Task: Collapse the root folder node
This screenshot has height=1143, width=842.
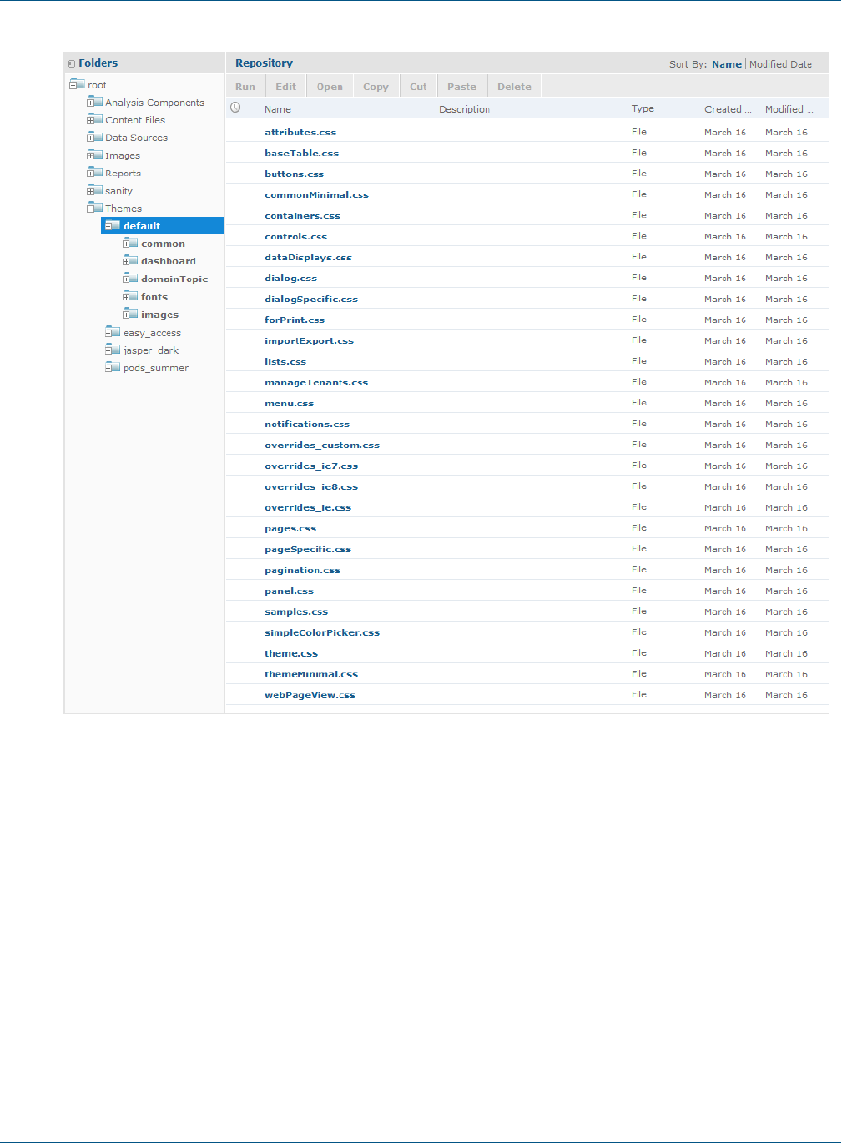Action: (x=73, y=84)
